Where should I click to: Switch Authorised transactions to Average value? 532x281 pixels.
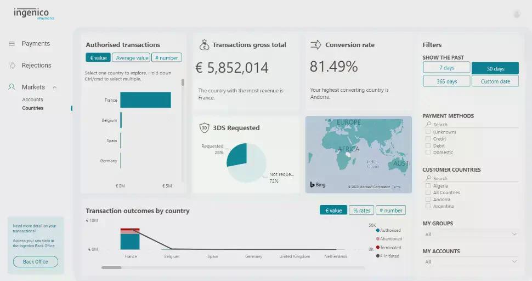pyautogui.click(x=132, y=58)
